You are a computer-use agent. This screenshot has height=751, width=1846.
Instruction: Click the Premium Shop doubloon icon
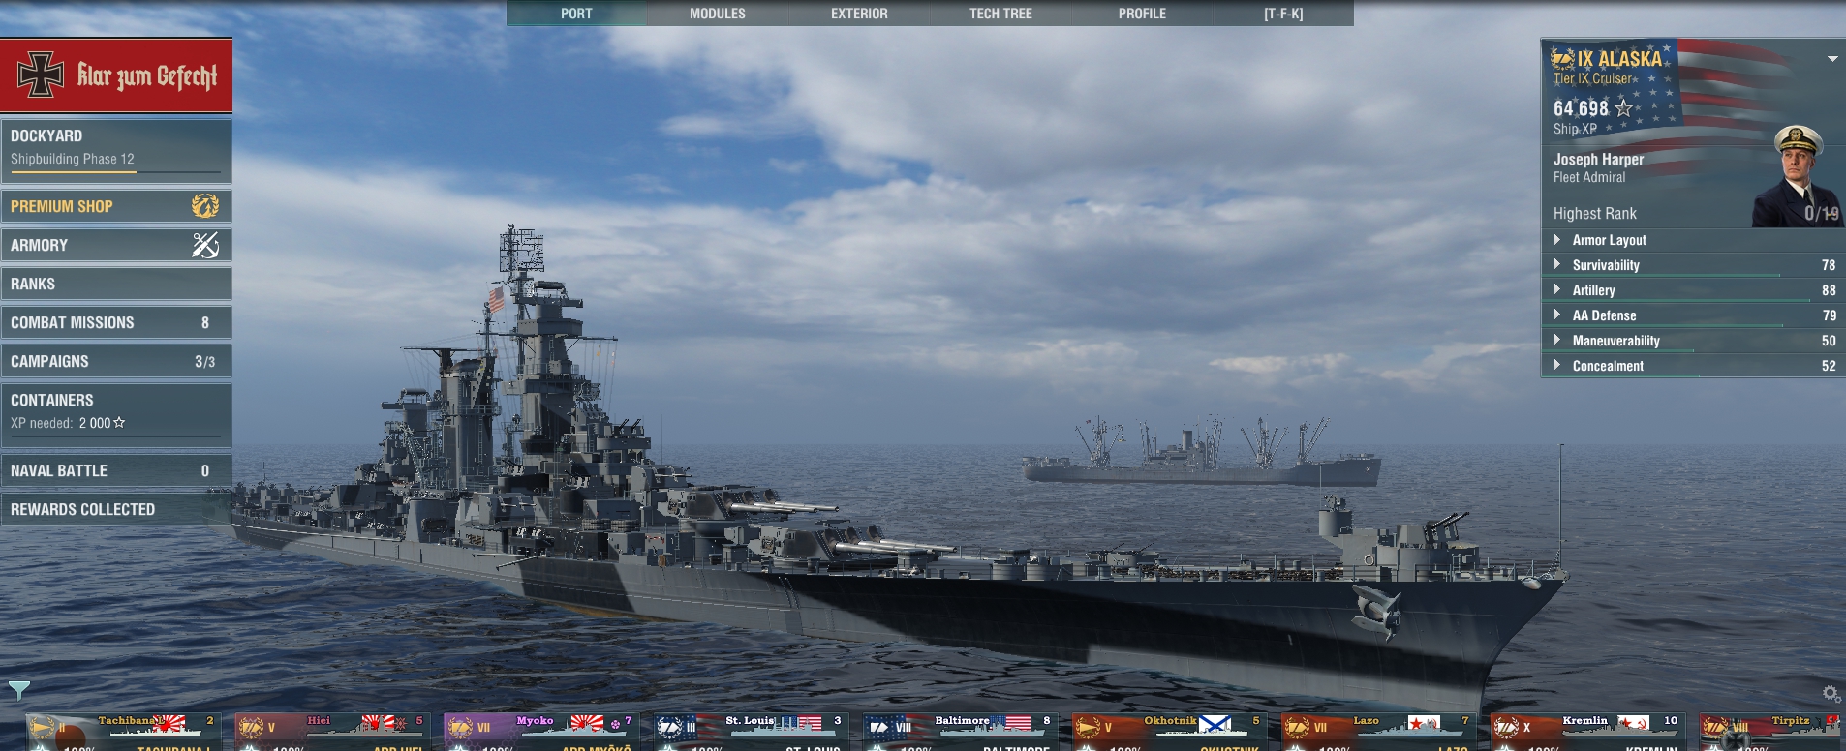tap(204, 205)
